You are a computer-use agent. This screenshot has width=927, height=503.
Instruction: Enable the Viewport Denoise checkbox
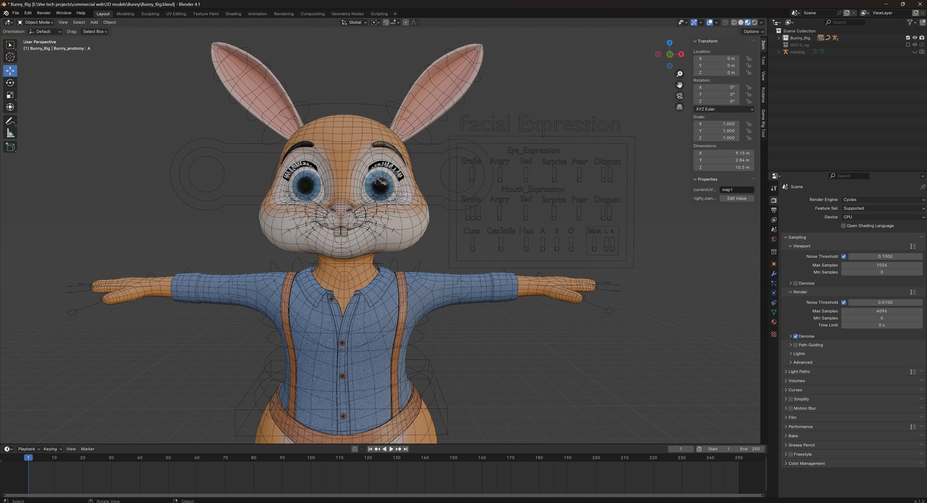pyautogui.click(x=795, y=283)
